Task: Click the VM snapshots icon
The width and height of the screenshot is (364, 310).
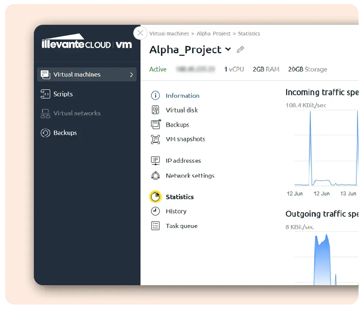Action: 155,139
